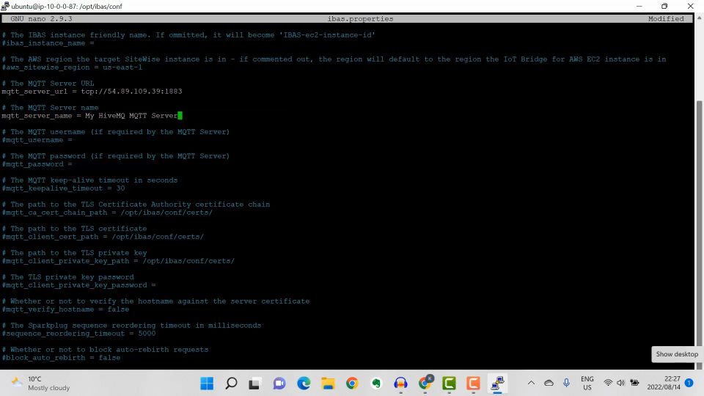Click the GNU nano 2.9.3 header text

click(41, 19)
